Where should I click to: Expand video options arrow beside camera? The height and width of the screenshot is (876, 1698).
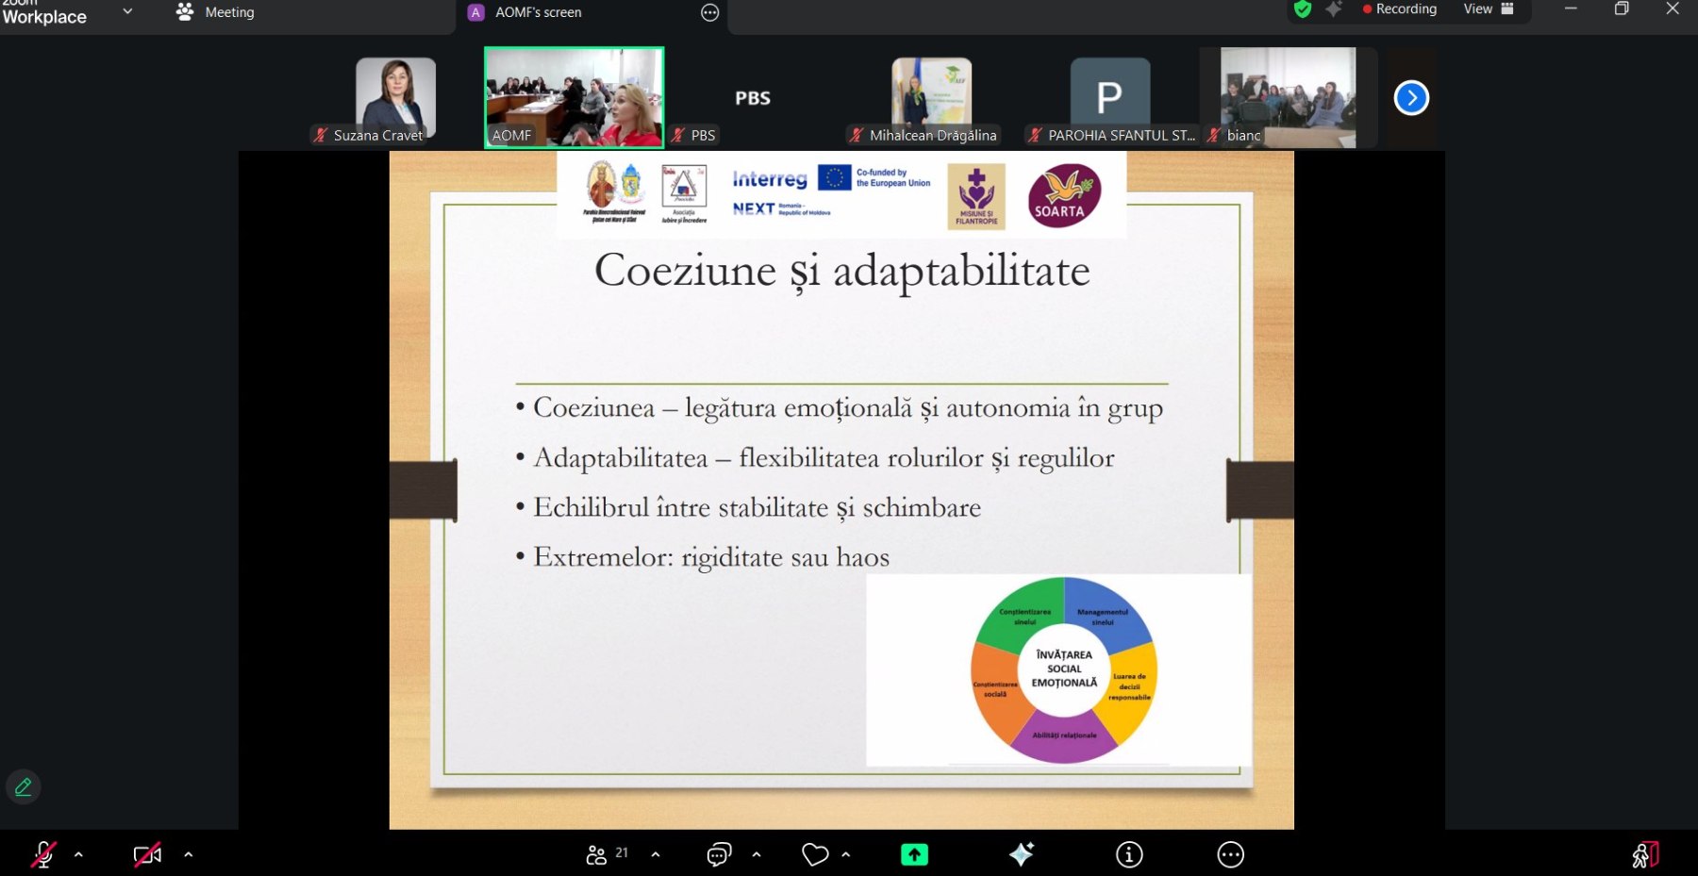(x=189, y=854)
